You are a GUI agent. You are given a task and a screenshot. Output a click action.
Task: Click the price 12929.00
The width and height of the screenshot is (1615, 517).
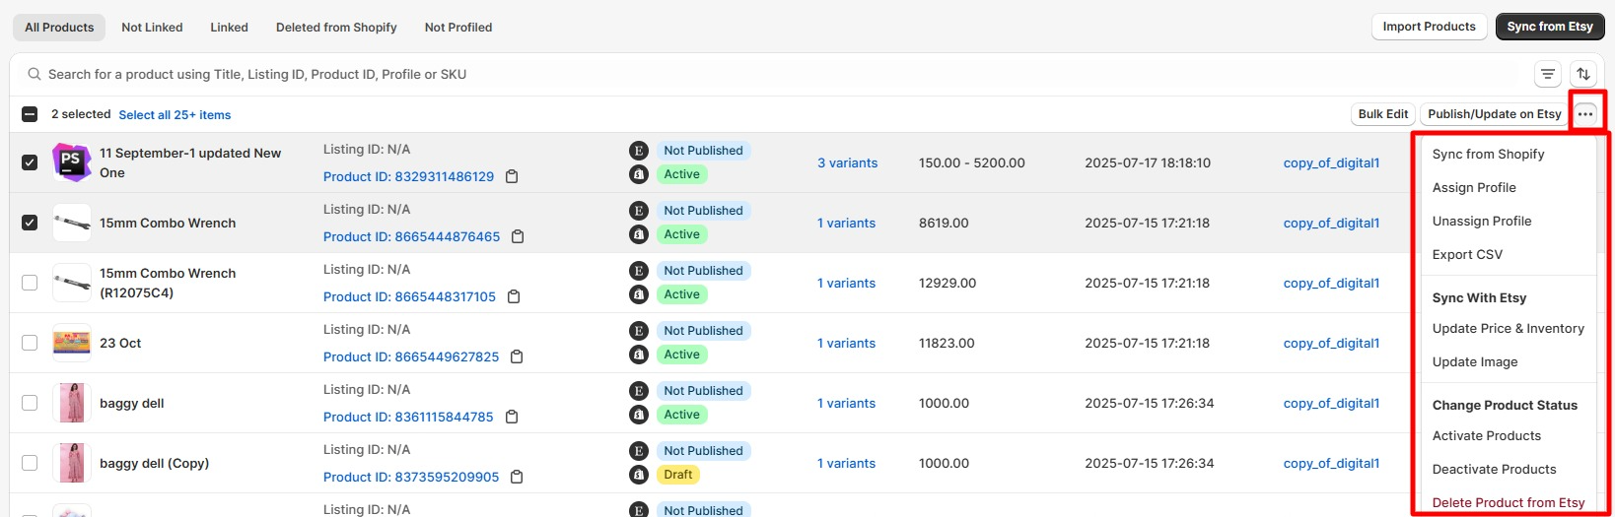(948, 283)
